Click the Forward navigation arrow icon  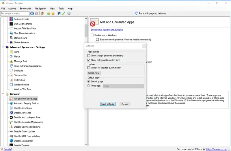click(36, 13)
